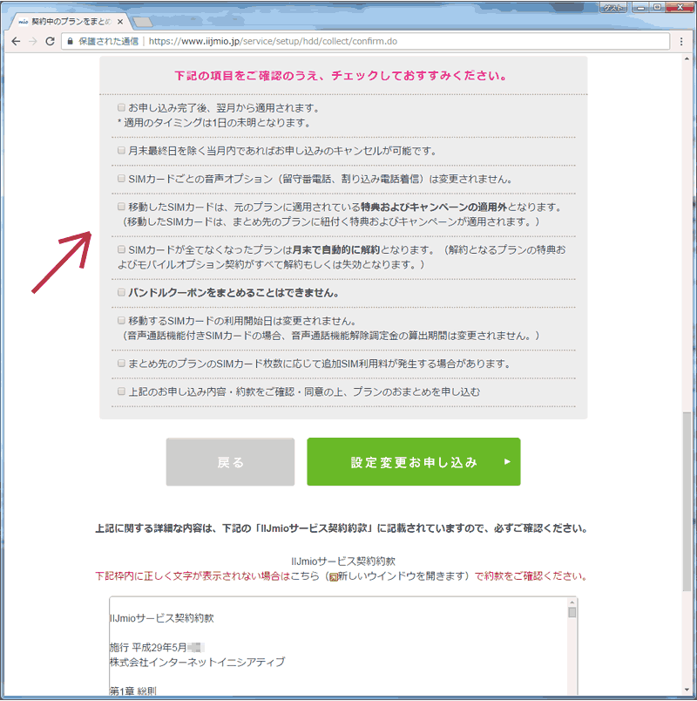Check the SIMカードごとの音声オプション checkbox

click(122, 179)
